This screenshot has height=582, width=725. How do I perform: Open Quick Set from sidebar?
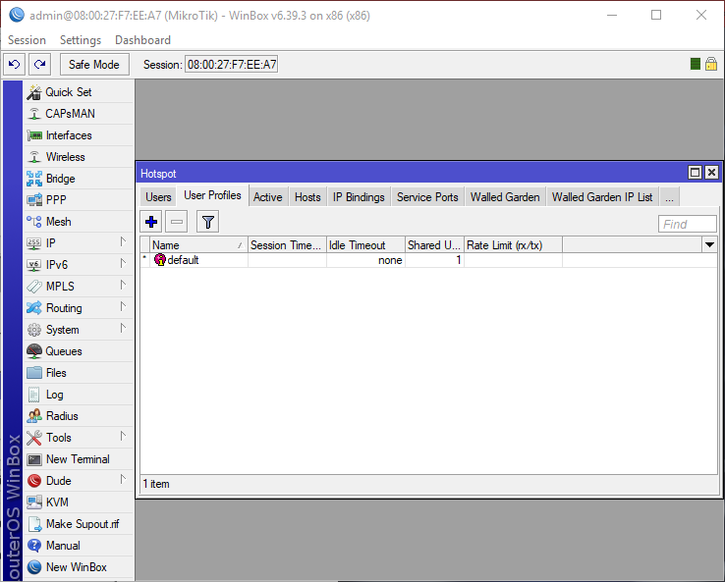pyautogui.click(x=79, y=92)
